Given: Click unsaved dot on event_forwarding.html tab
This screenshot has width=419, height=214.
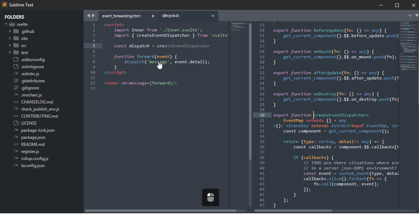Looking at the screenshot, I should coord(153,16).
